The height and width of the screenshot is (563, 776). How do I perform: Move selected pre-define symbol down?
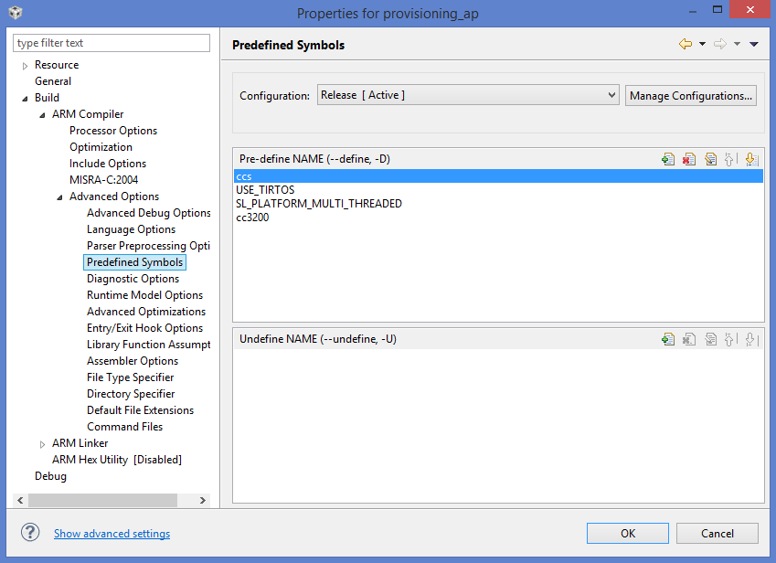[751, 159]
